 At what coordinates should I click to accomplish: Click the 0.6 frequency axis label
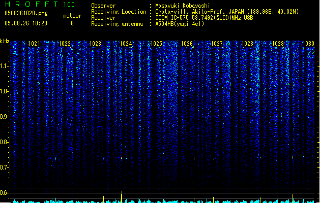tap(4, 193)
